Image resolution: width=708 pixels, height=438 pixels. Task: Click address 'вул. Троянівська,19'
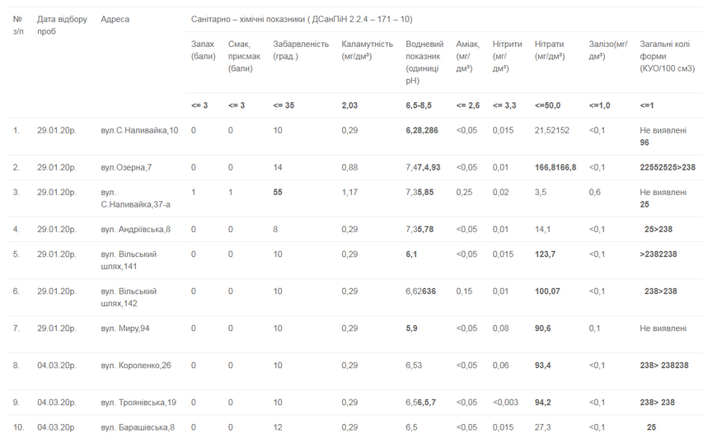click(138, 403)
